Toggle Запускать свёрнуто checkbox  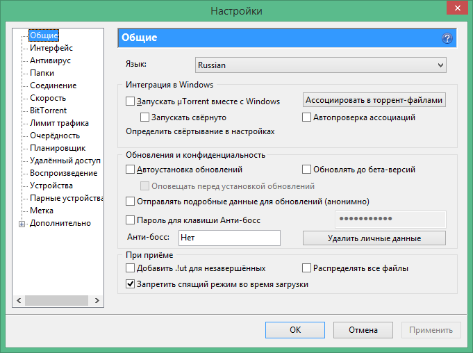144,117
